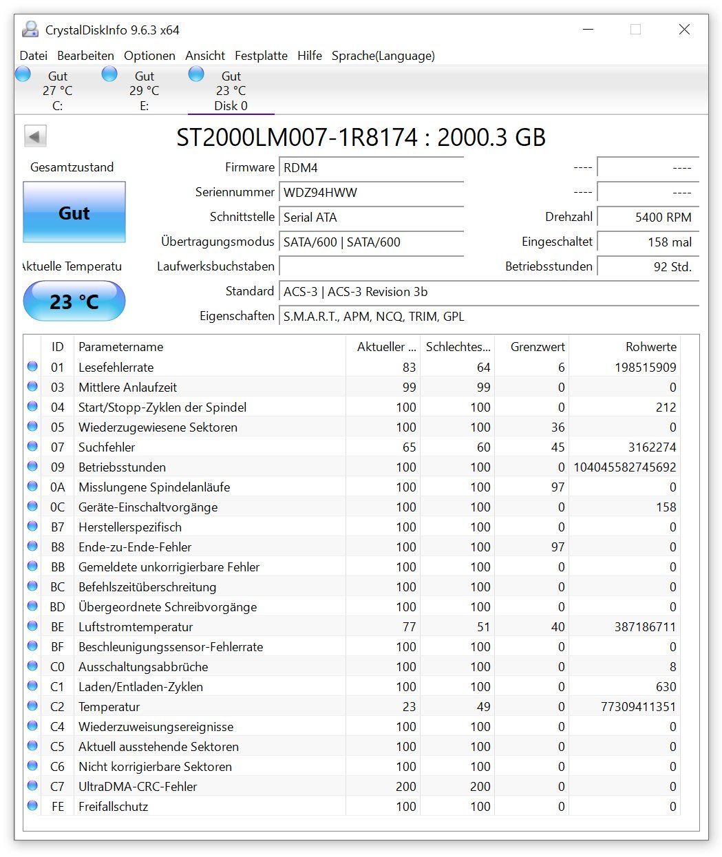Click the Drehzahl field 5400 RPM
Image resolution: width=722 pixels, height=857 pixels.
pos(648,218)
